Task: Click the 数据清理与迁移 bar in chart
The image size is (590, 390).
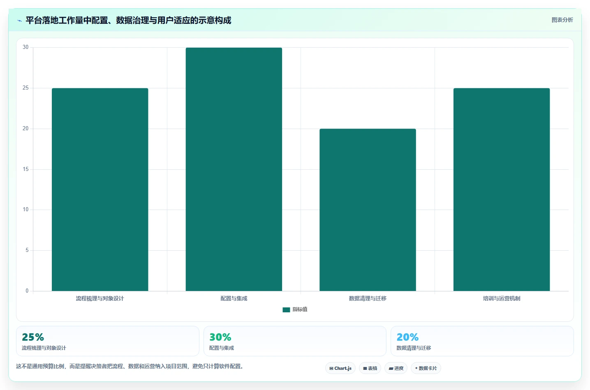Action: click(368, 210)
